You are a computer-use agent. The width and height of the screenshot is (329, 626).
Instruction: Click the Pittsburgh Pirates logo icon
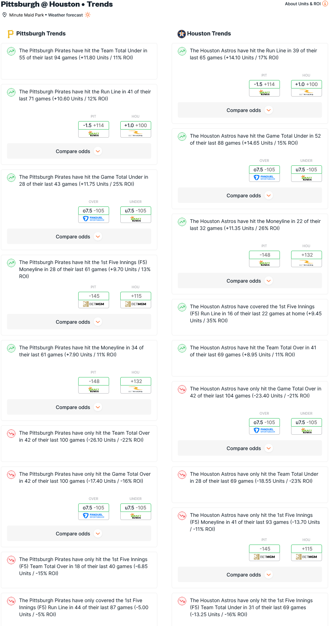tap(11, 34)
